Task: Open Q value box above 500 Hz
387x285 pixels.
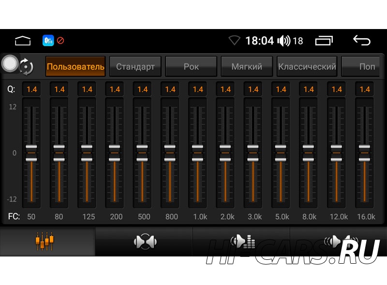Action: [x=142, y=89]
